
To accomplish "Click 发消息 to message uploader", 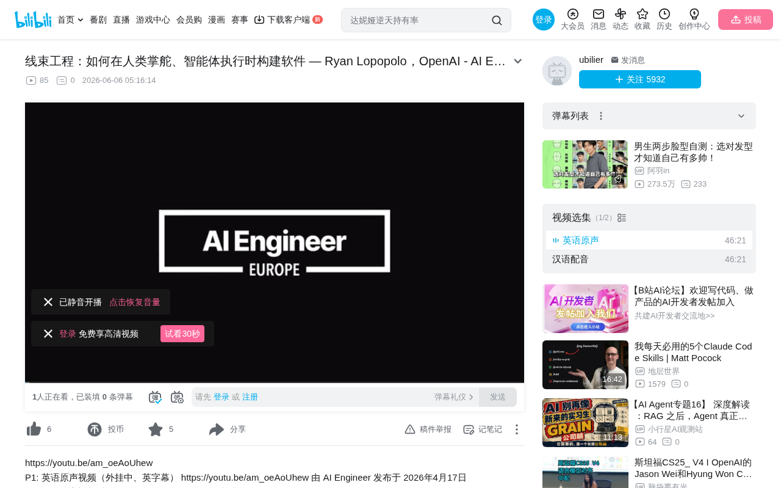I will click(628, 60).
